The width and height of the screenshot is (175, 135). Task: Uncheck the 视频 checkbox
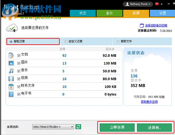point(19,79)
